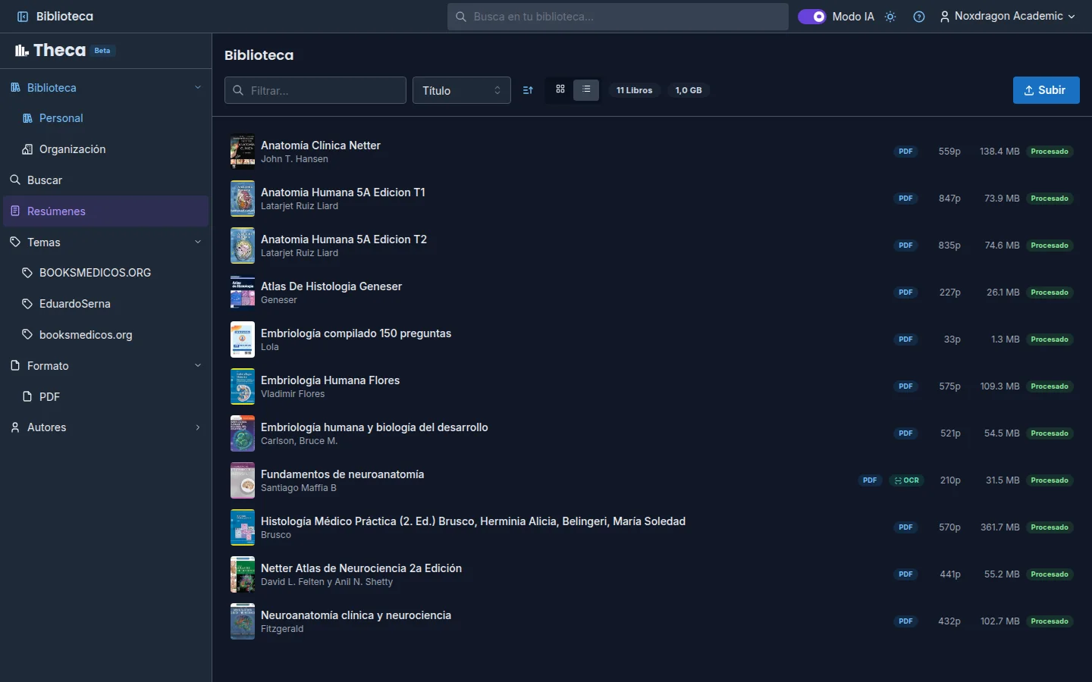Switch theme using the sun icon
This screenshot has height=682, width=1092.
(890, 17)
